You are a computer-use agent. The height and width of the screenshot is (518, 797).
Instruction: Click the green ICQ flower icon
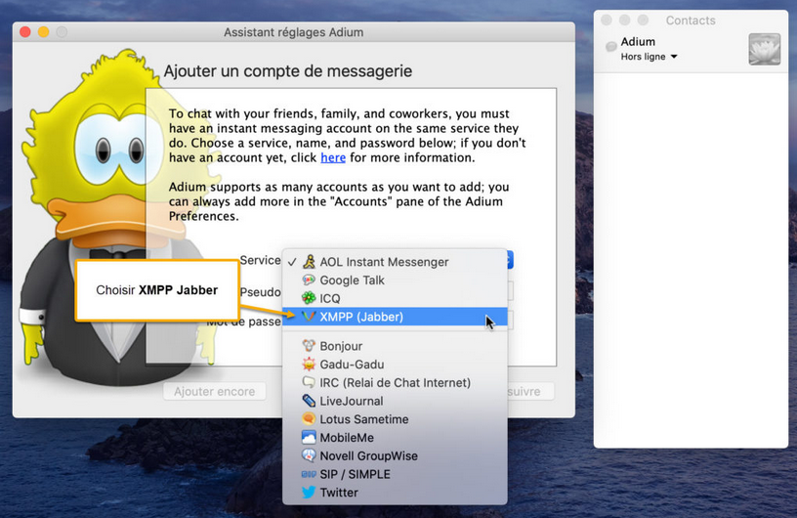point(309,298)
